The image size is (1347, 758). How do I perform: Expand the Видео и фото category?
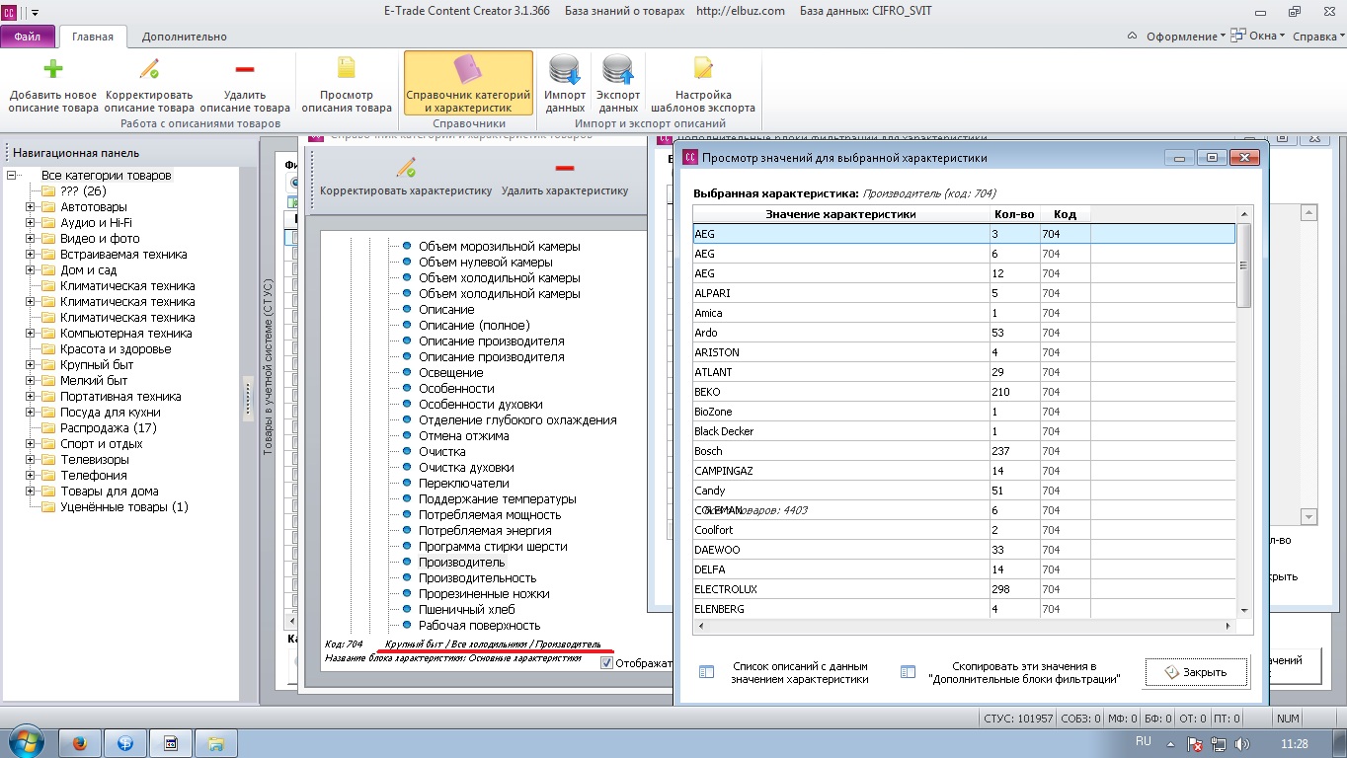[31, 239]
